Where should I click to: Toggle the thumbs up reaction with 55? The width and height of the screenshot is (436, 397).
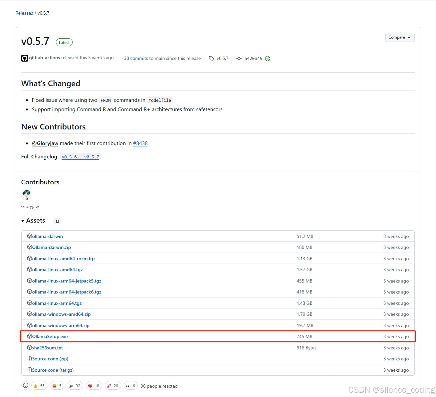pos(39,386)
